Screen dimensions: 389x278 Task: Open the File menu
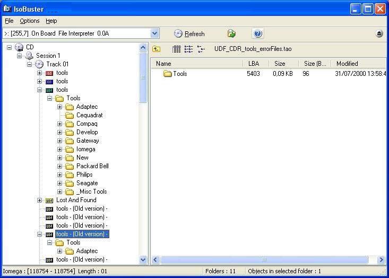(9, 21)
